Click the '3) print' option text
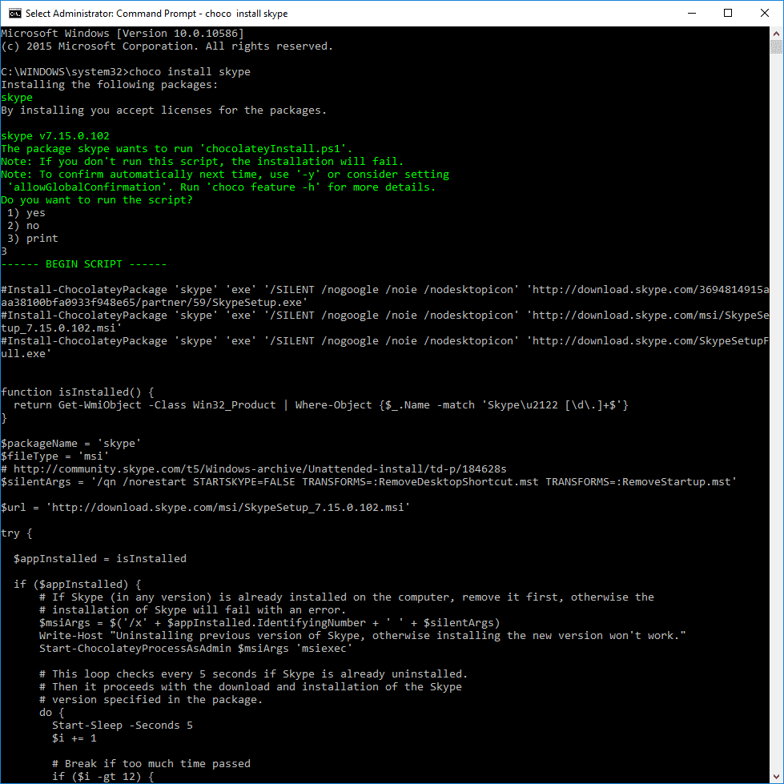 (x=33, y=239)
